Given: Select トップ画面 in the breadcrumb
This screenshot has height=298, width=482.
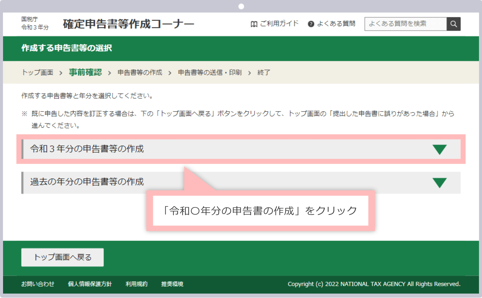Looking at the screenshot, I should tap(38, 72).
